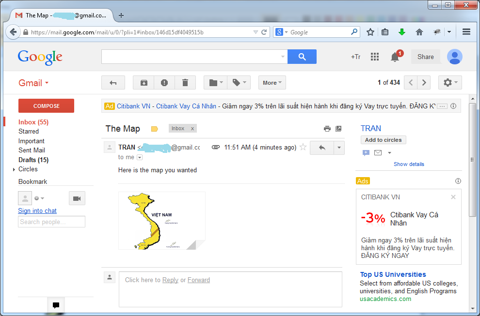
Task: Open the chat status dropdown
Action: (x=39, y=198)
